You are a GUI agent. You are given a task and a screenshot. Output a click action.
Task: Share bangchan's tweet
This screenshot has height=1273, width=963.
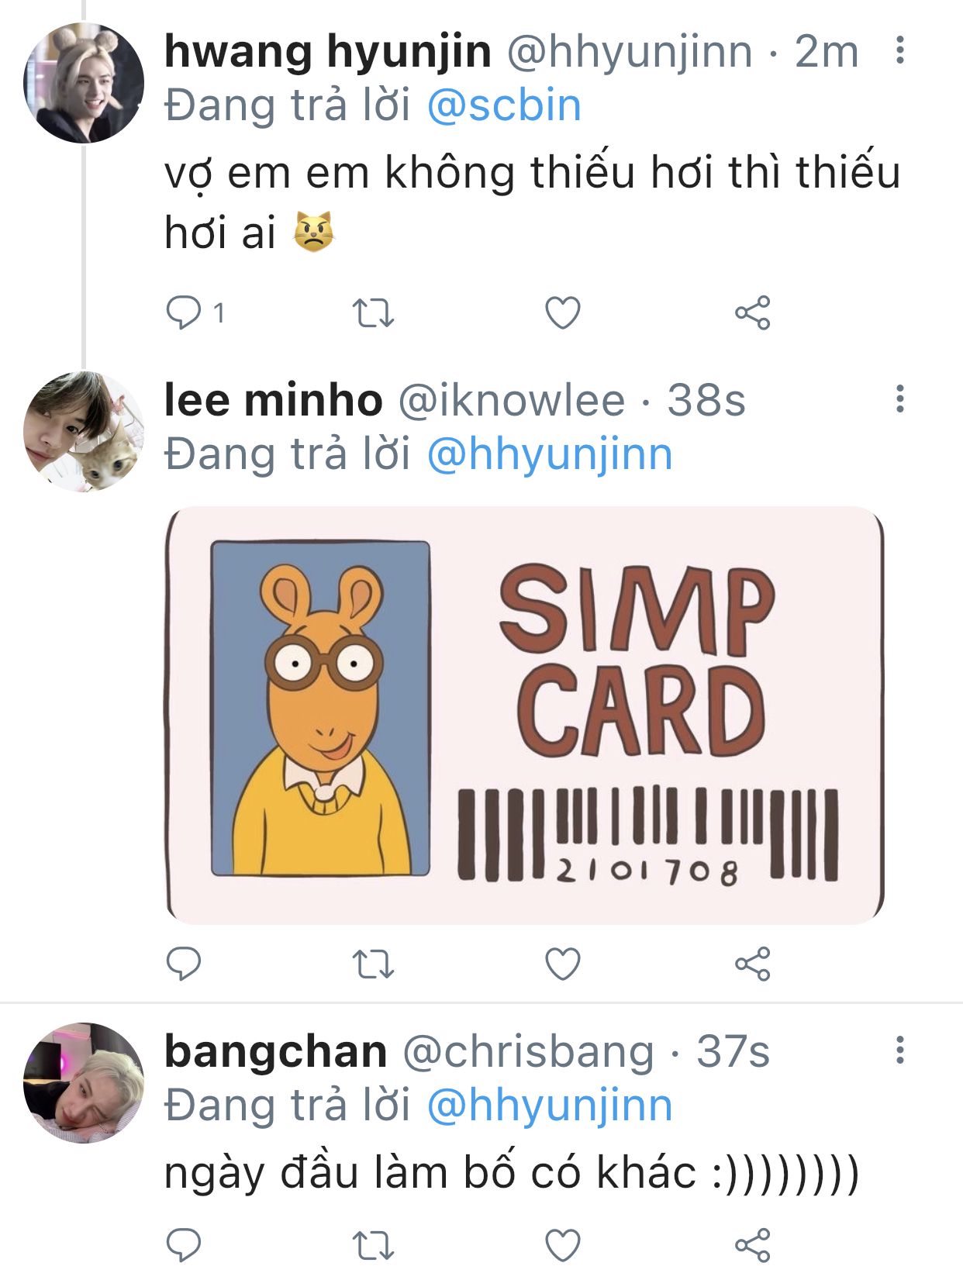coord(752,1244)
